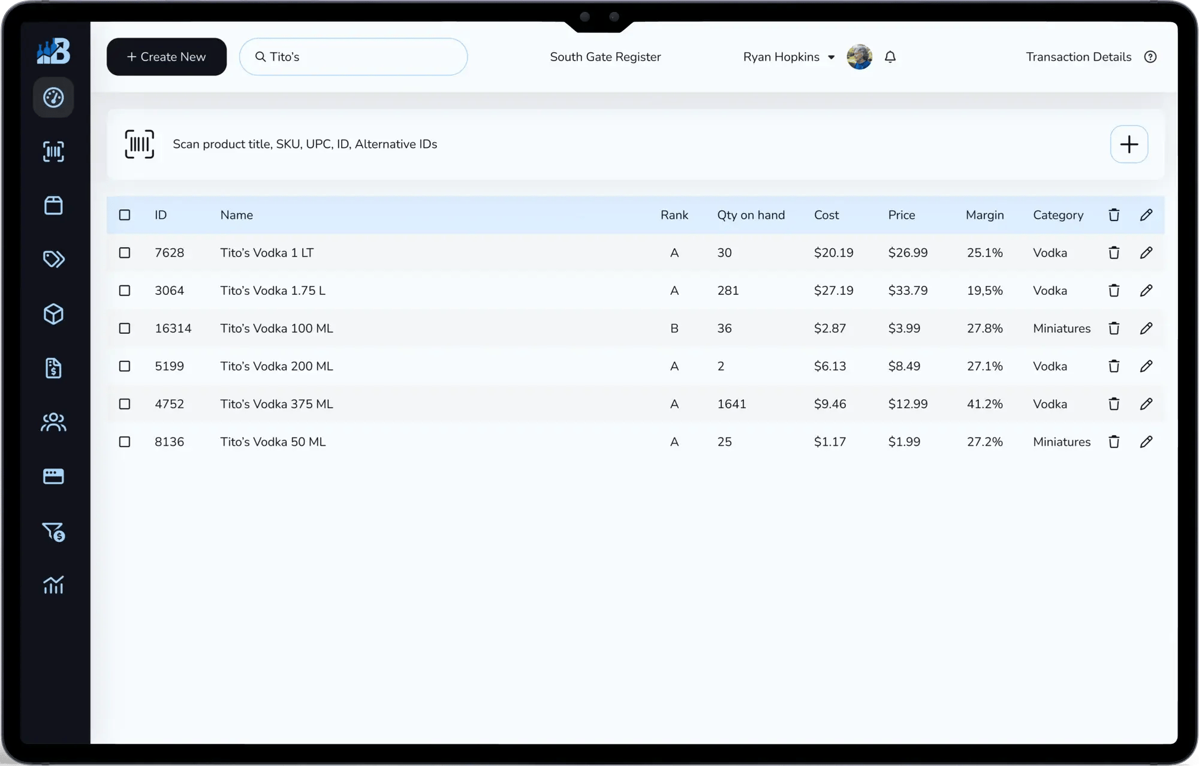
Task: Check the box for item 16314
Action: (x=124, y=328)
